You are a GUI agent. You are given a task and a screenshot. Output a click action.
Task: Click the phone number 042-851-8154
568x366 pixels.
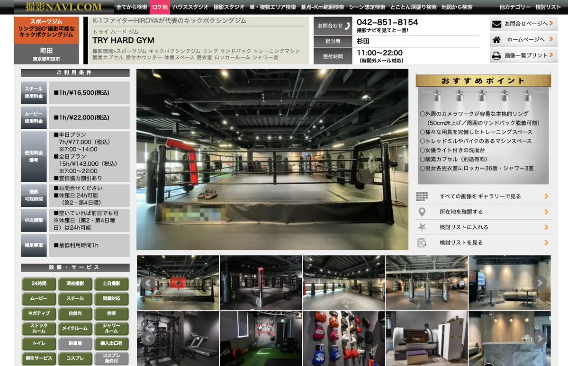point(387,22)
